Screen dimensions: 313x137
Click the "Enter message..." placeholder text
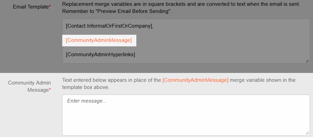click(87, 101)
